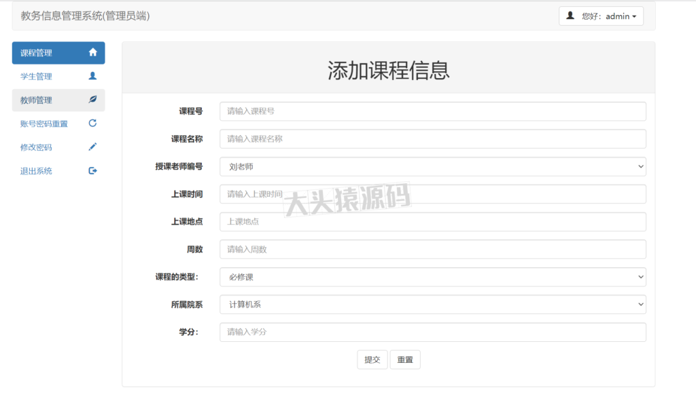Click the 重置 reset button
Image resolution: width=696 pixels, height=403 pixels.
pos(405,360)
